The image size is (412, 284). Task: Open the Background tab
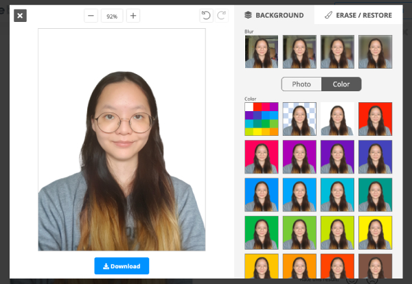[x=275, y=15]
